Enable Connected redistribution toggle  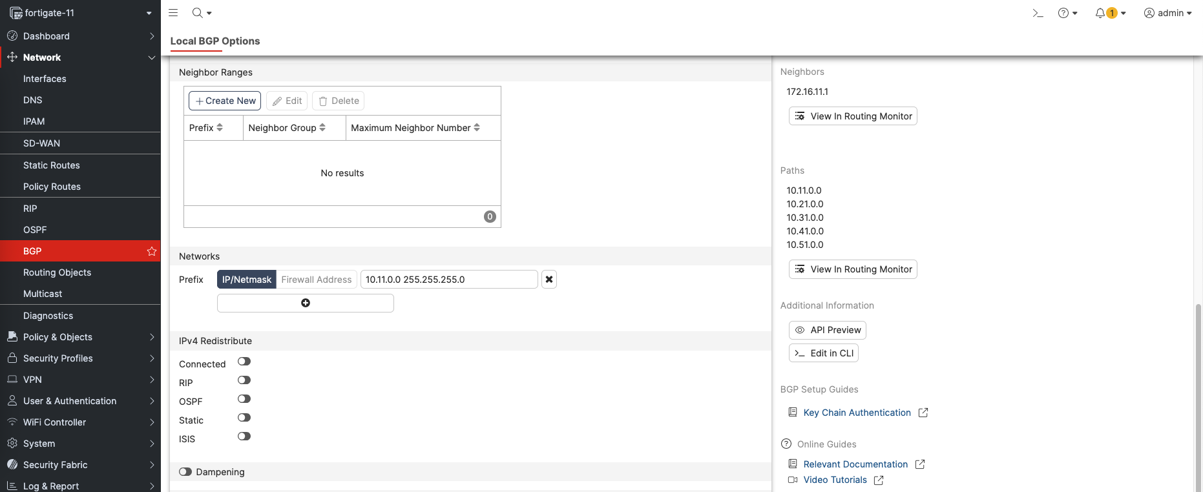244,362
